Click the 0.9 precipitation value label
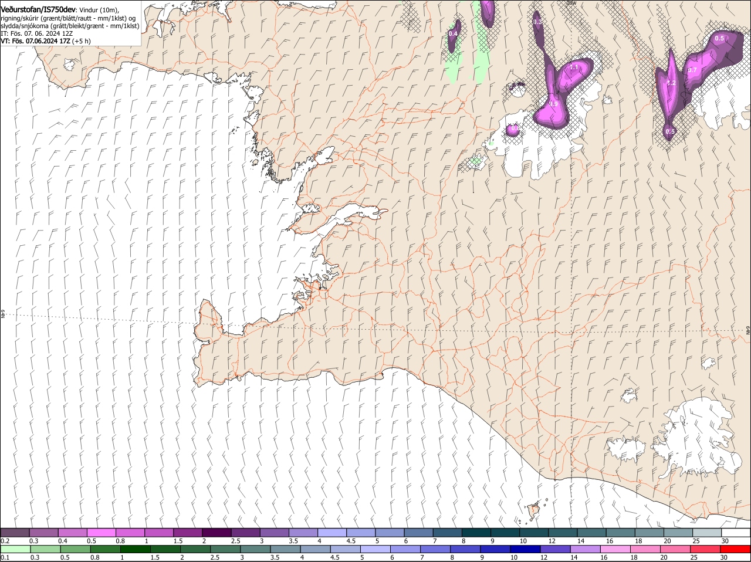Viewport: 751px width, 562px height. pyautogui.click(x=553, y=104)
